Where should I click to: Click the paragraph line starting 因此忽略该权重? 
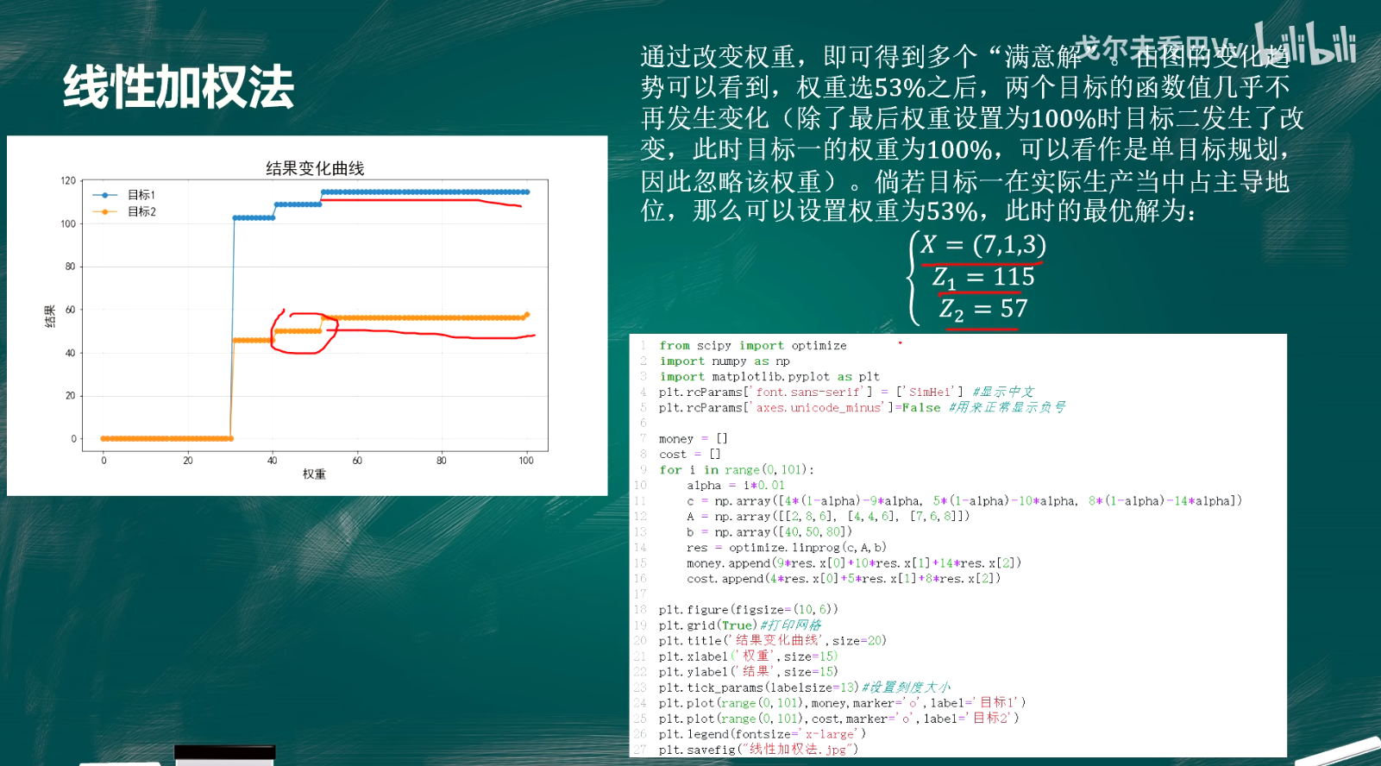(965, 181)
